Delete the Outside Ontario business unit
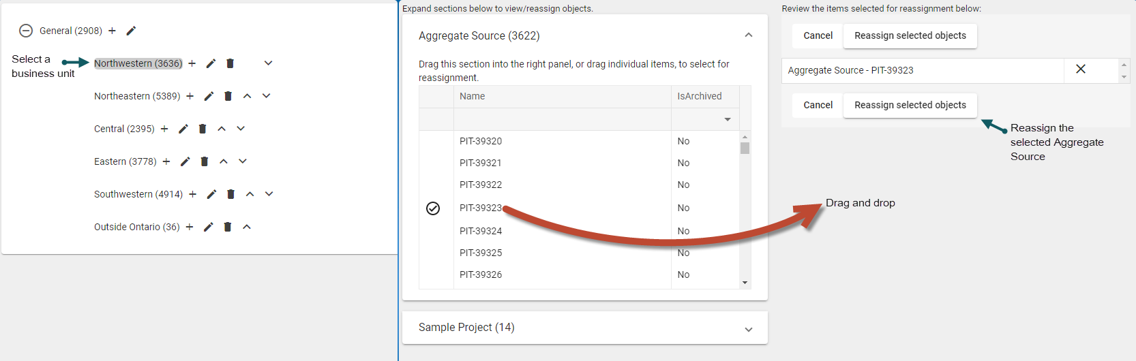 (228, 227)
